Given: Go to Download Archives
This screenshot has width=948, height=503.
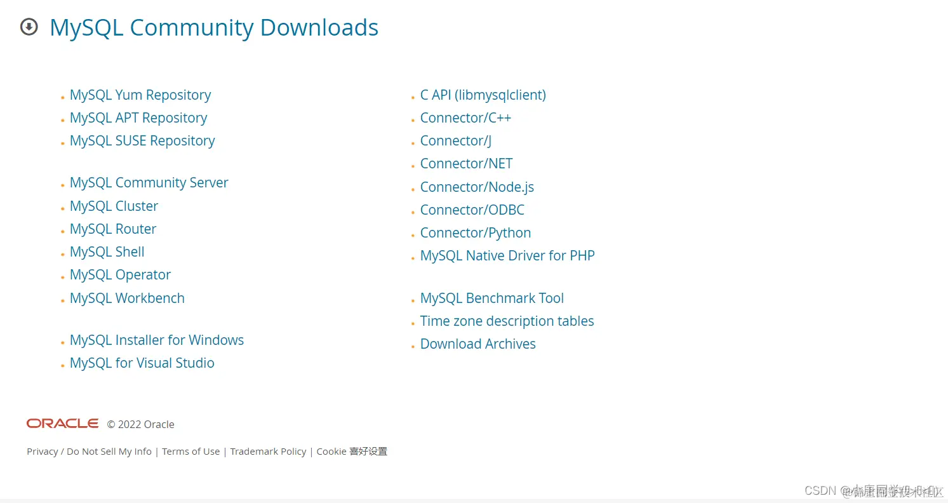Looking at the screenshot, I should click(478, 344).
